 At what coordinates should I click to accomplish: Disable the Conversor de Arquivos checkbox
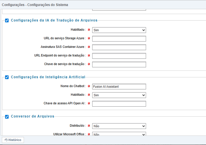pos(7,116)
